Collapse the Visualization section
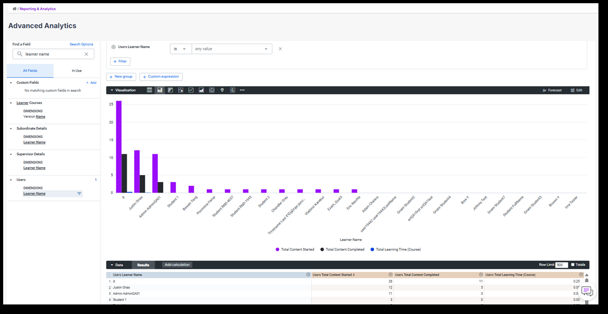The height and width of the screenshot is (314, 608). click(112, 90)
